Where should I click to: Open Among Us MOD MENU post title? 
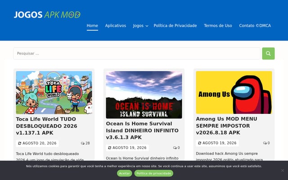226,126
